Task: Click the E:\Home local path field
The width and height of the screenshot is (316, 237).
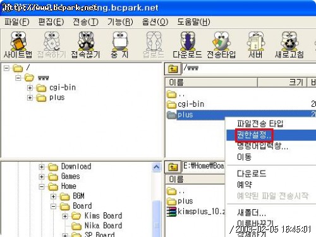Action: click(x=204, y=167)
